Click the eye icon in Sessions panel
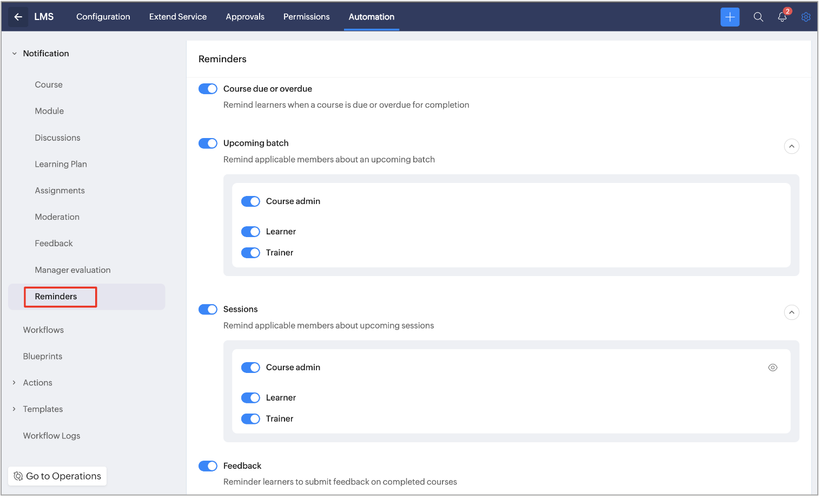Image resolution: width=820 pixels, height=498 pixels. point(772,368)
